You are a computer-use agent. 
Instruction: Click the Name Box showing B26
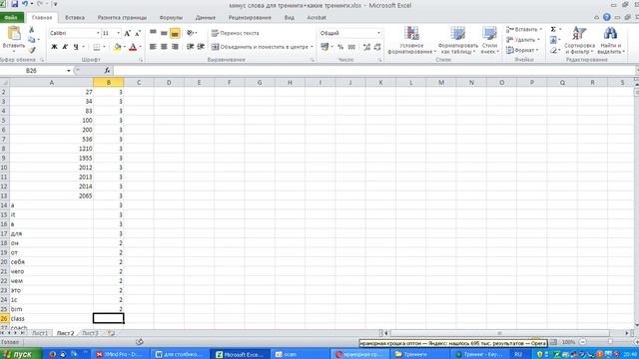click(32, 71)
